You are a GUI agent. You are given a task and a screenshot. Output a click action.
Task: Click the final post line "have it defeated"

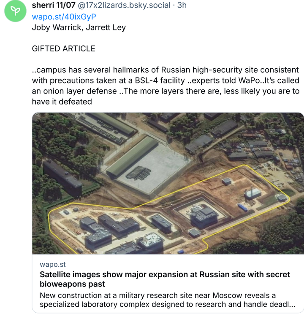pyautogui.click(x=62, y=102)
